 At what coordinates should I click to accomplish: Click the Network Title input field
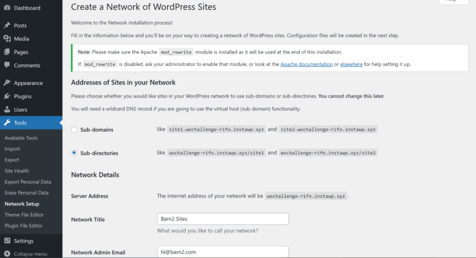click(223, 219)
